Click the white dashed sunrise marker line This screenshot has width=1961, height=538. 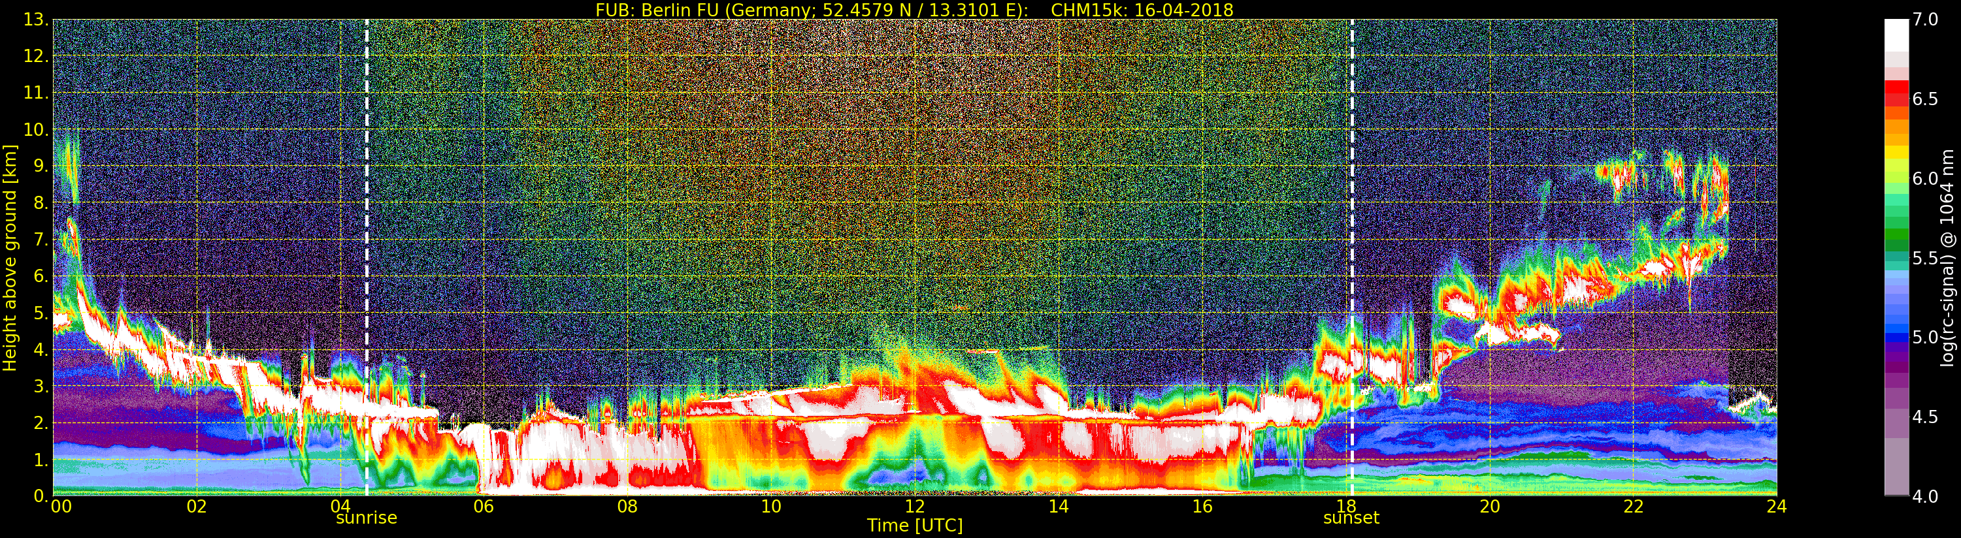[367, 257]
